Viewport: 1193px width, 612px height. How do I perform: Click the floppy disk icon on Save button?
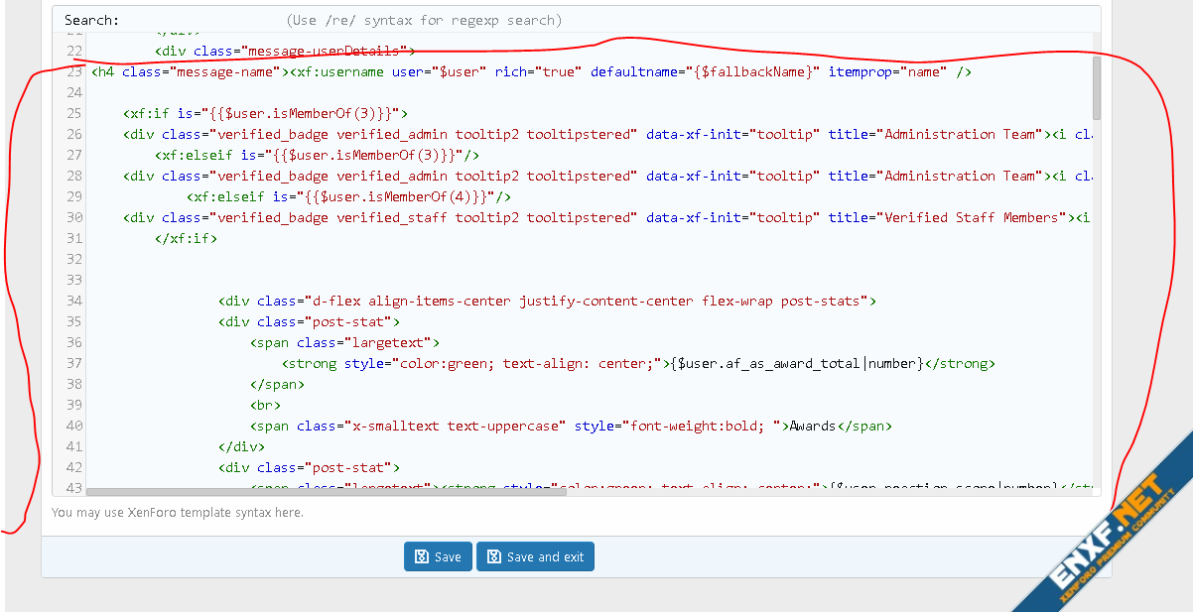point(422,556)
